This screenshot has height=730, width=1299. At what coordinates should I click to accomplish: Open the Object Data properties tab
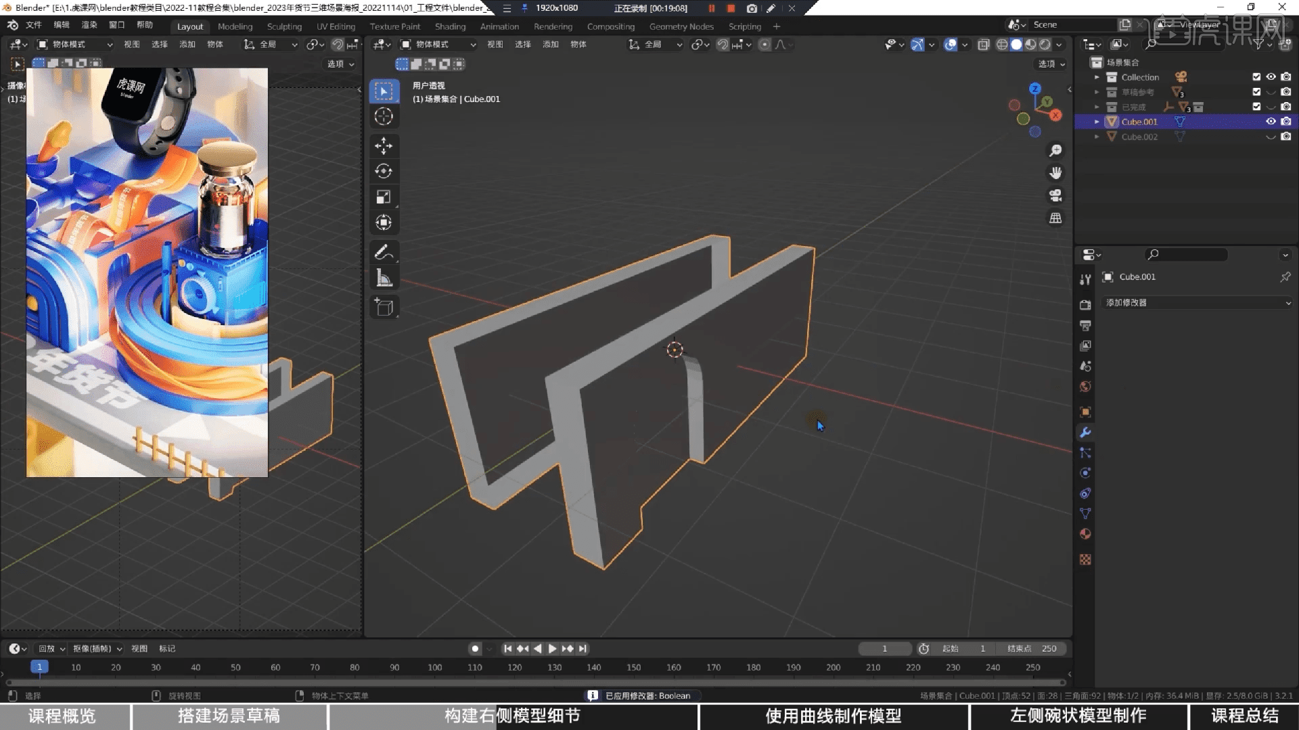tap(1085, 514)
